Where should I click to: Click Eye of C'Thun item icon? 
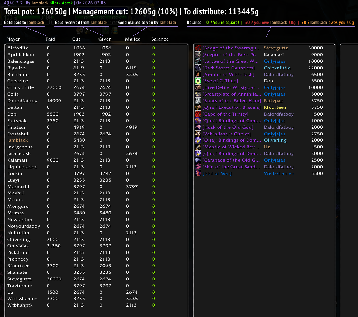click(x=198, y=81)
